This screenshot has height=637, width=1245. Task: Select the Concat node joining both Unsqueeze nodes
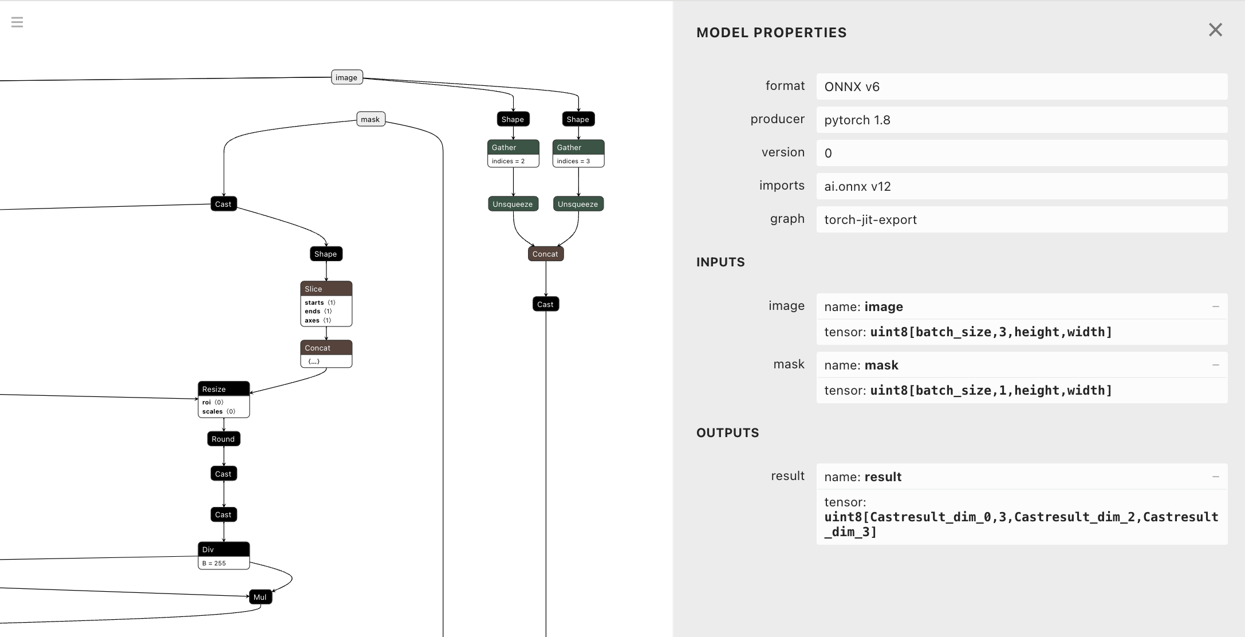pyautogui.click(x=546, y=254)
